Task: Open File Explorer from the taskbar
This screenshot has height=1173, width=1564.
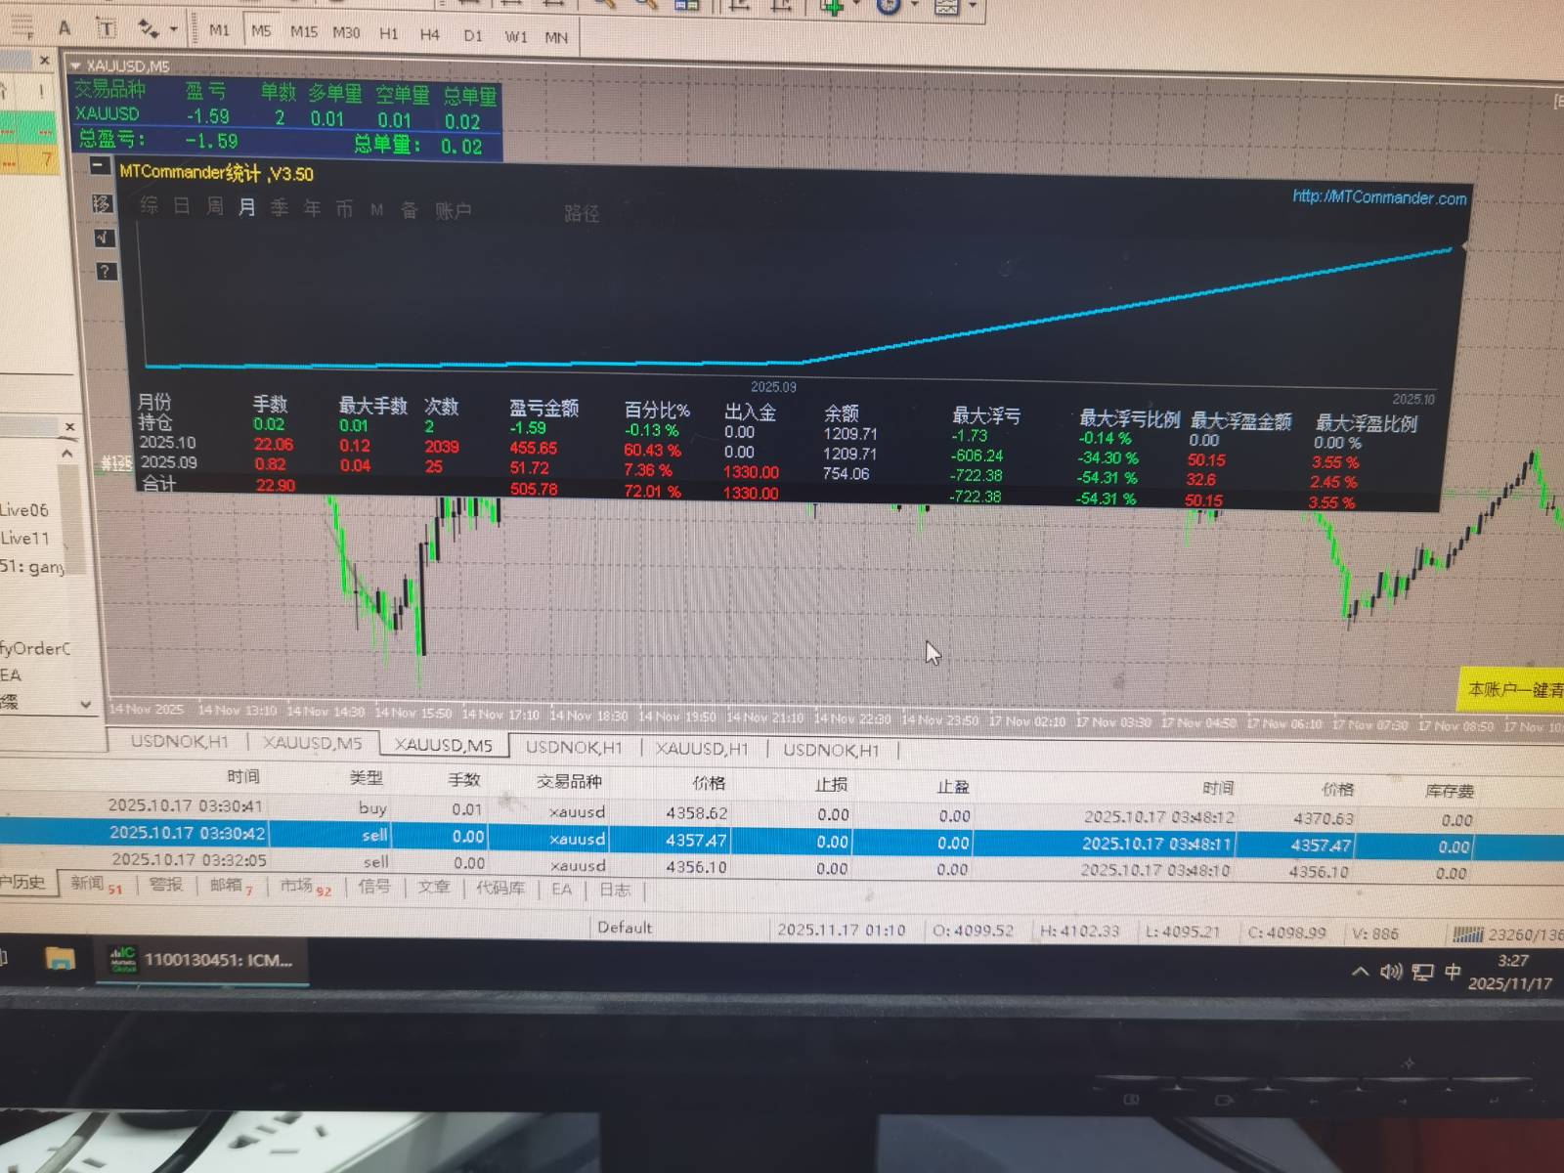Action: pyautogui.click(x=61, y=959)
